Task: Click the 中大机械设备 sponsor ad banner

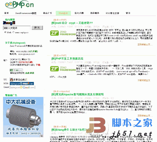Action: click(x=23, y=117)
